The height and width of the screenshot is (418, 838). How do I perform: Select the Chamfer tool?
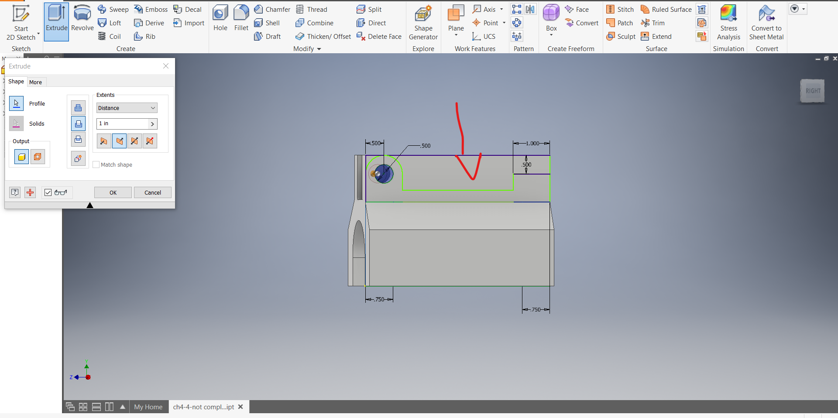point(272,9)
